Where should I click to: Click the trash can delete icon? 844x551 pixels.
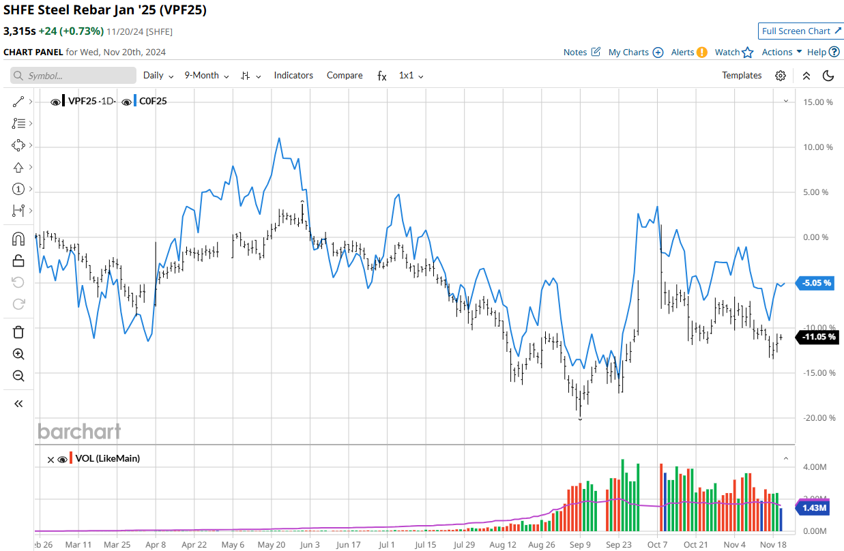tap(18, 332)
